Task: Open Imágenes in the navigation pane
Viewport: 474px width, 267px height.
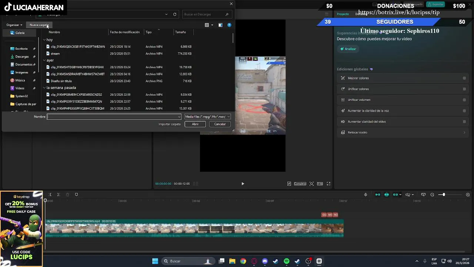Action: point(21,72)
